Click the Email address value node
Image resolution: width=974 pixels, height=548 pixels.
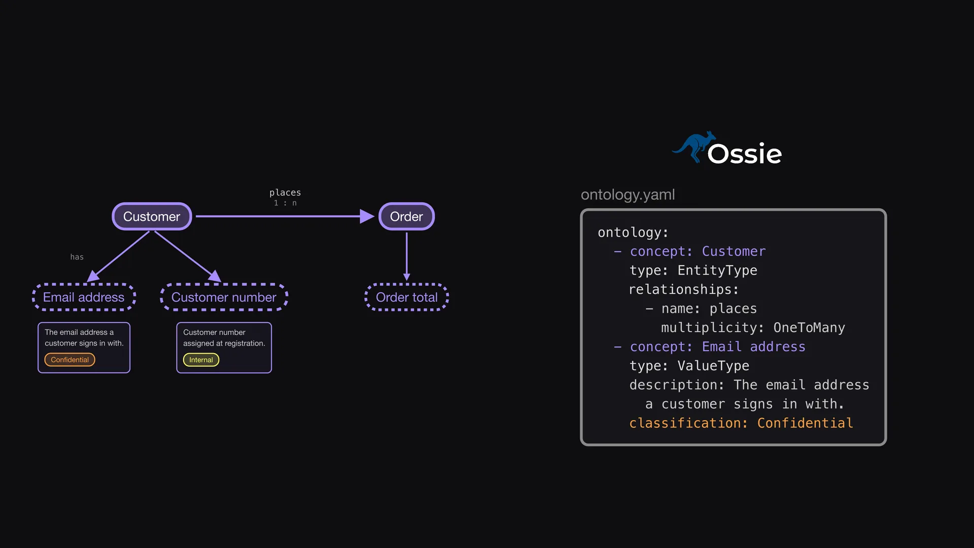coord(84,297)
